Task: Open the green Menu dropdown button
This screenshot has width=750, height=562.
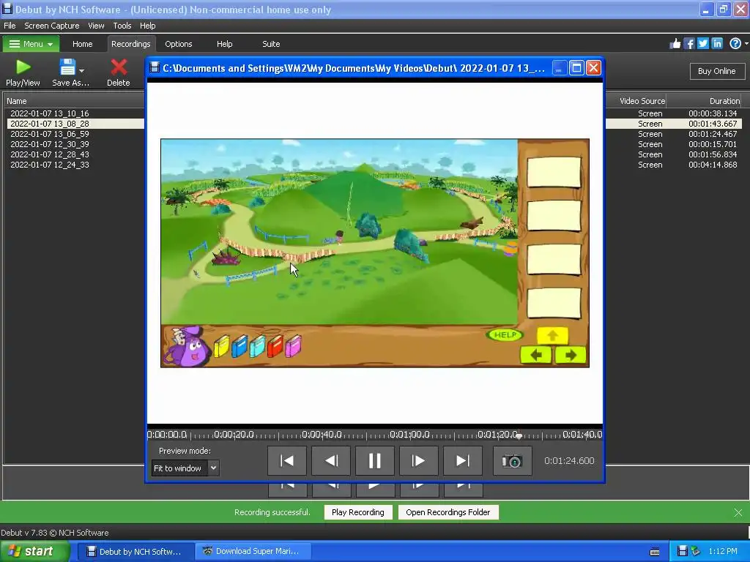Action: [31, 44]
